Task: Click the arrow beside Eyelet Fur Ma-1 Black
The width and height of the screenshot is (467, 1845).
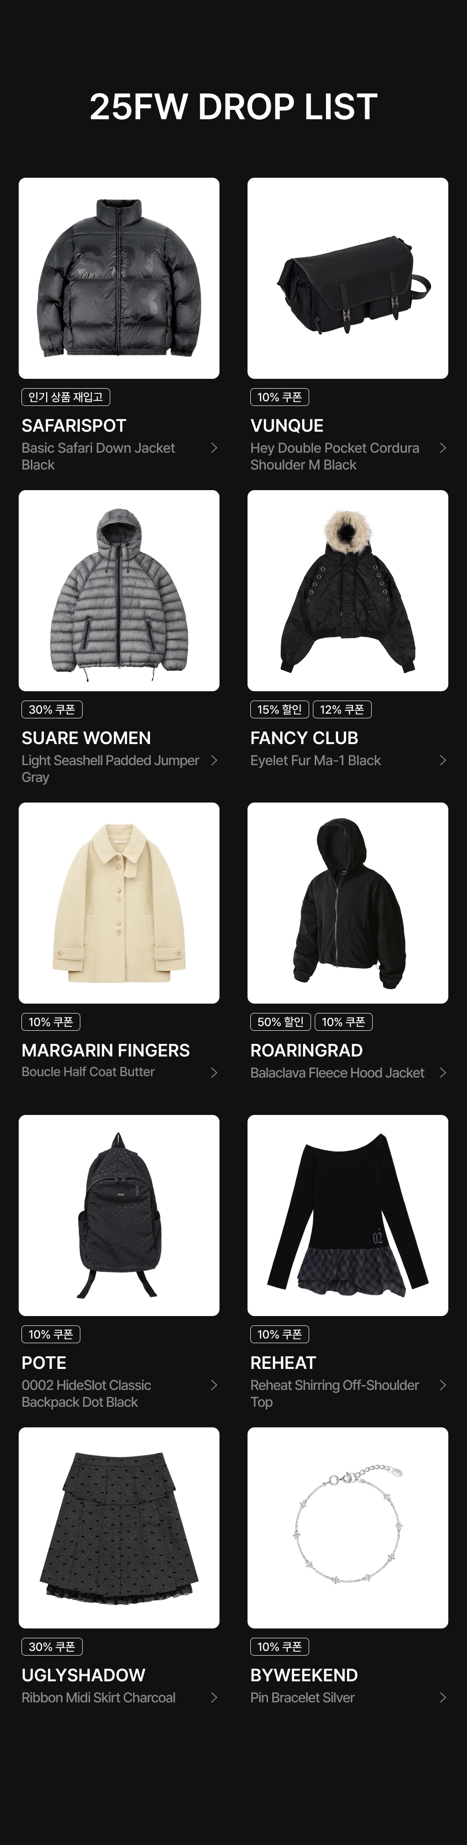Action: point(443,760)
